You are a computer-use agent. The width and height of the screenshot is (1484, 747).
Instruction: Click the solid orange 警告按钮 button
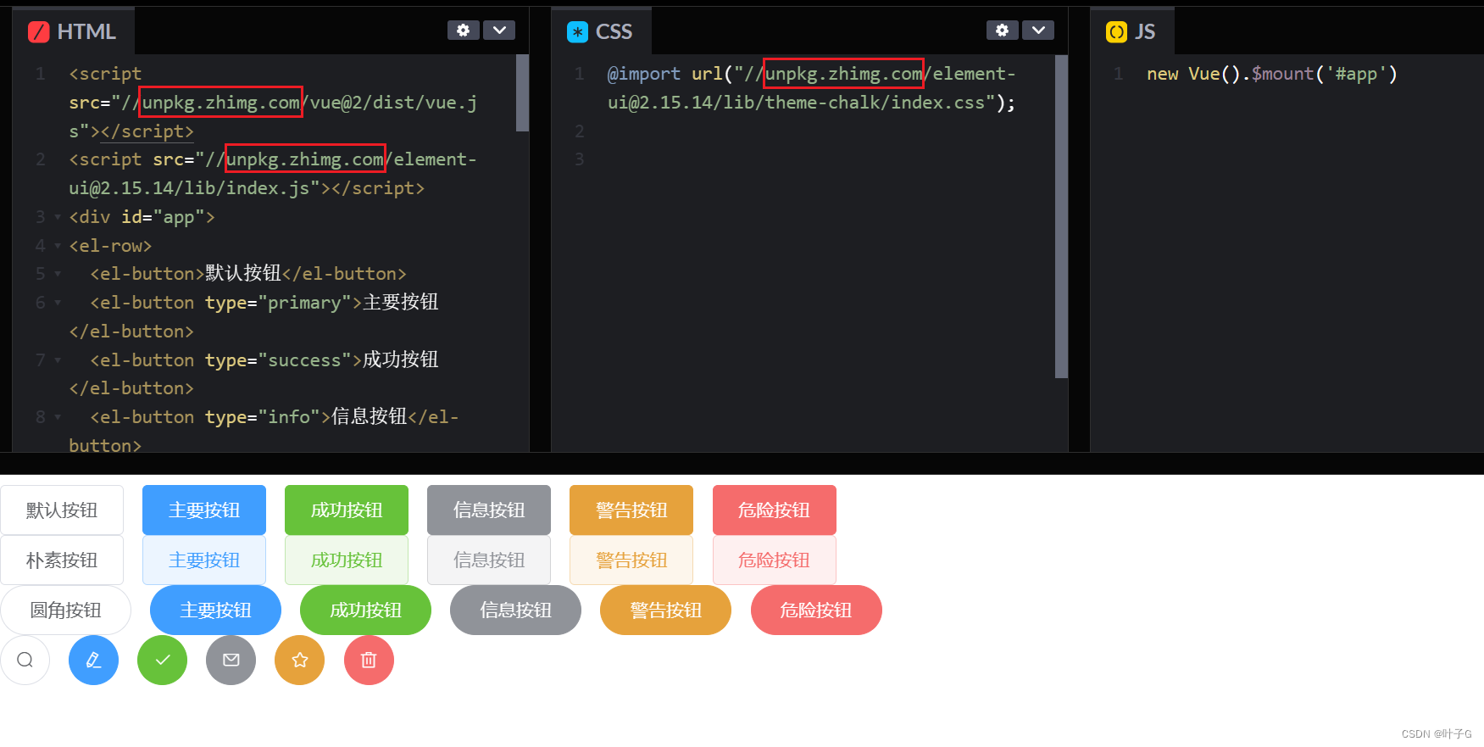coord(631,510)
